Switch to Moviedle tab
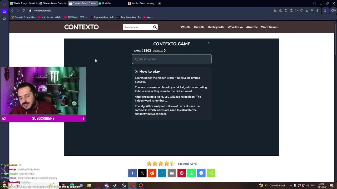Screen dimensions: 337x189 (112, 3)
